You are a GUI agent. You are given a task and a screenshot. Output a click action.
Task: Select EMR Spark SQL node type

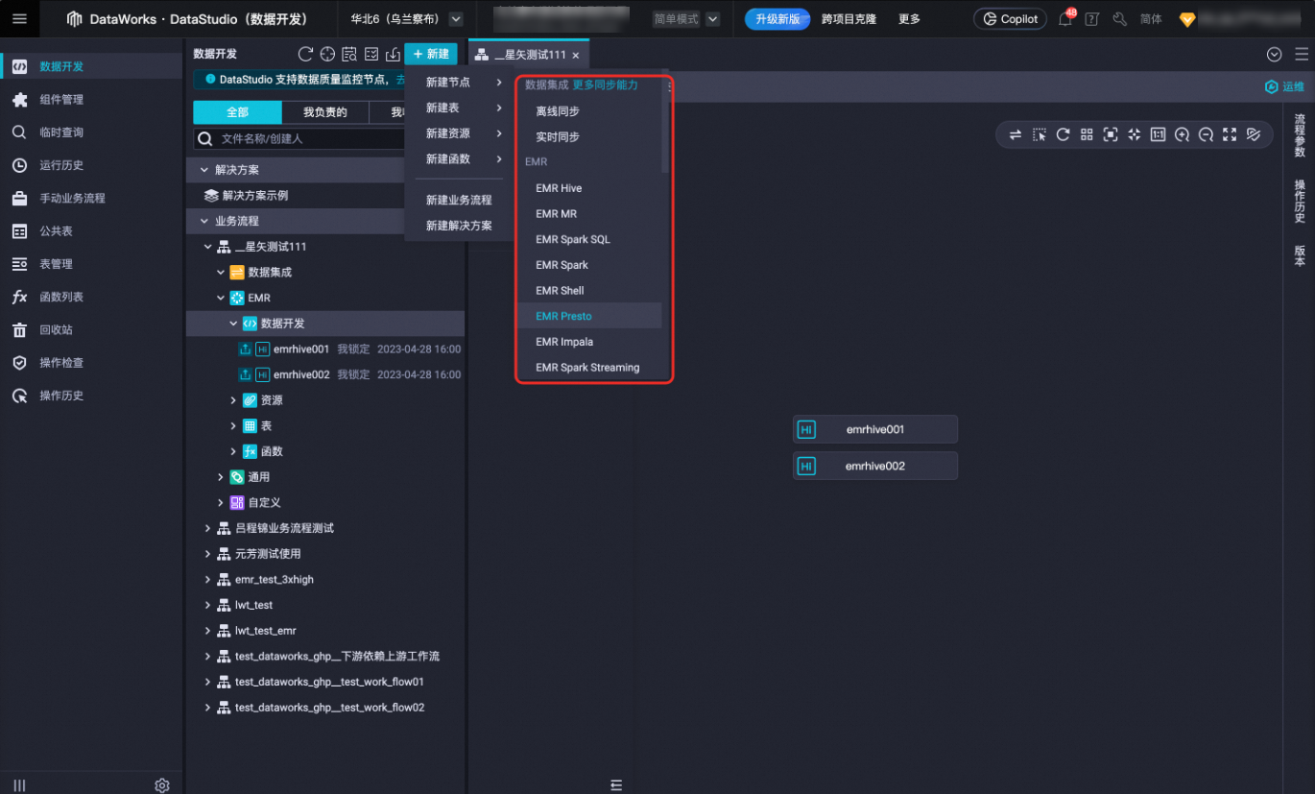589,239
